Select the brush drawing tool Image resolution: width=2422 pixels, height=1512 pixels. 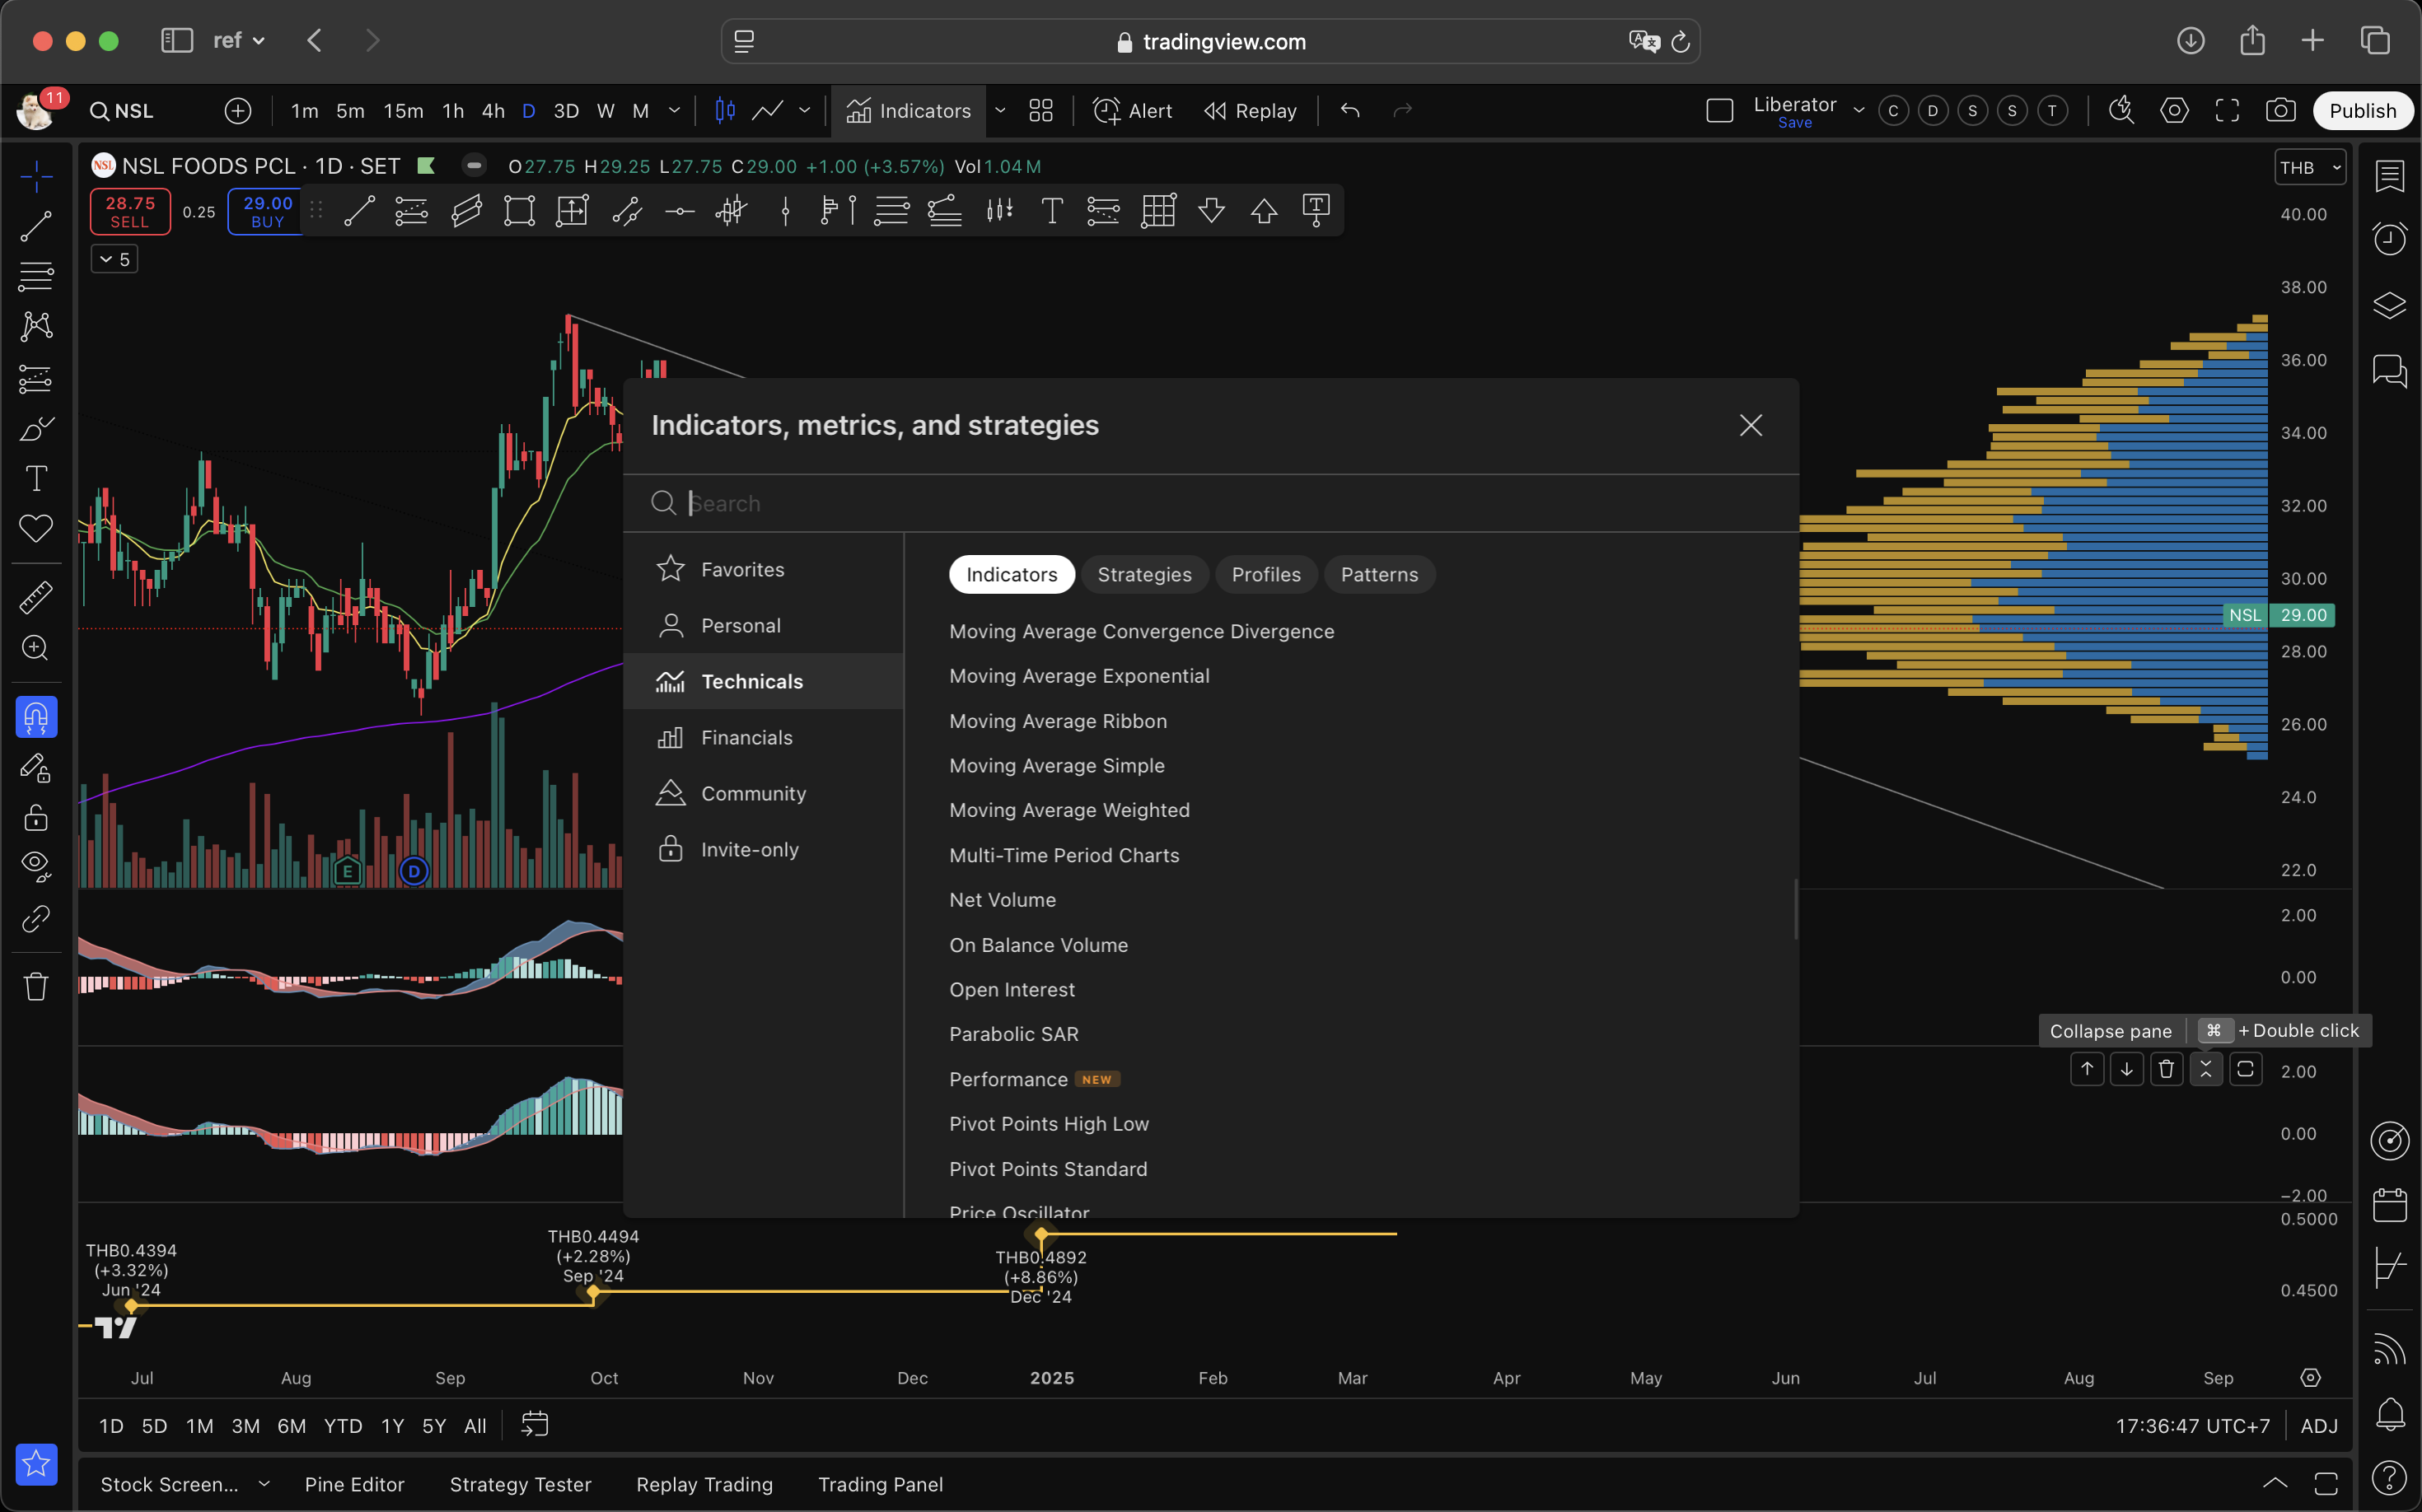pyautogui.click(x=36, y=429)
